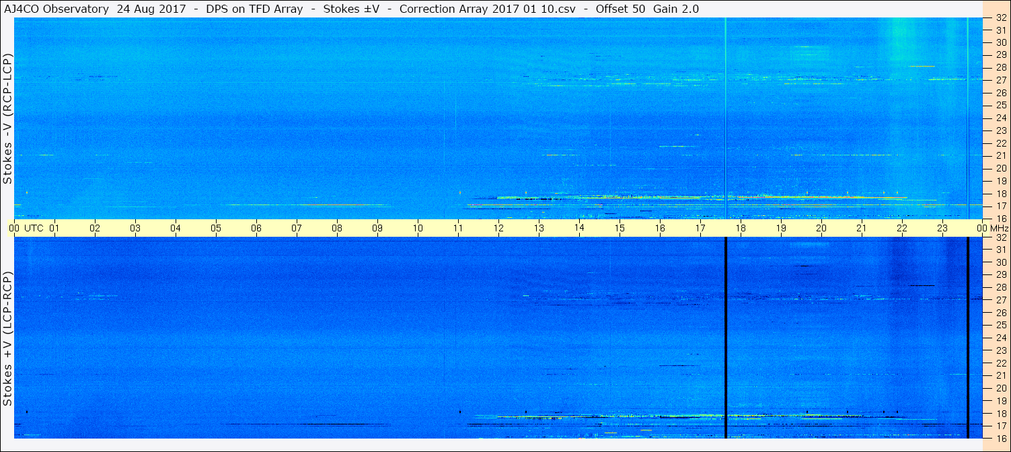Screen dimensions: 1011x452
Task: Select hour 09 on the UTC time axis
Action: click(377, 228)
